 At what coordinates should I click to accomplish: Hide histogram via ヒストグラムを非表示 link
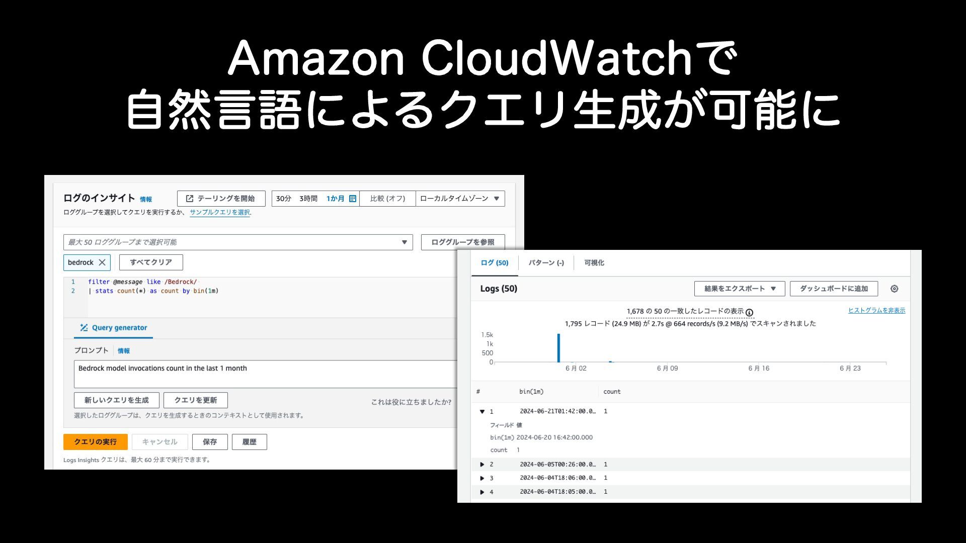pos(876,311)
